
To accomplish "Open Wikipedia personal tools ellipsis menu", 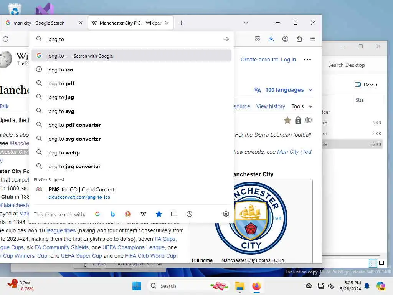I will click(x=307, y=60).
